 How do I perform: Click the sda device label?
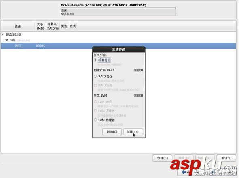tap(13, 40)
